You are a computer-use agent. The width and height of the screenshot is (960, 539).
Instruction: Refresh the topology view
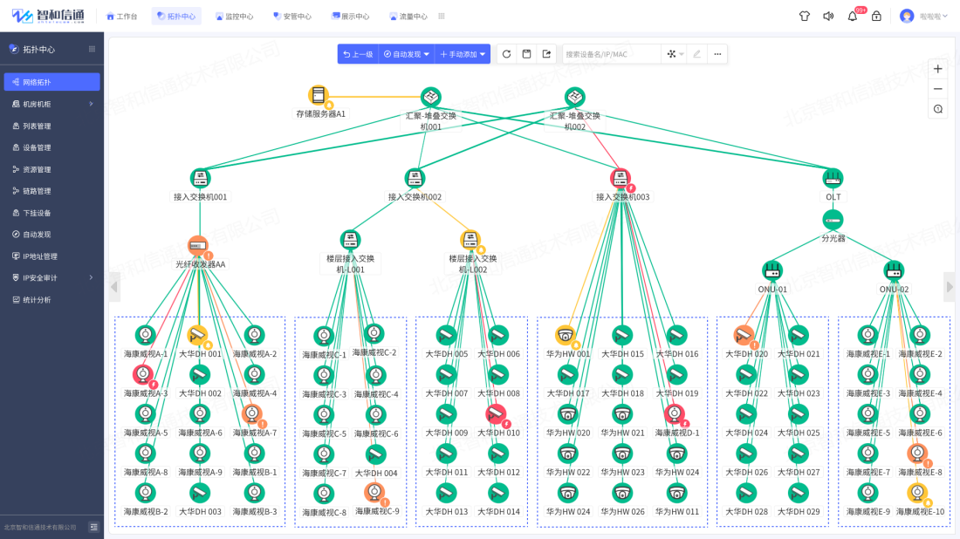click(506, 54)
